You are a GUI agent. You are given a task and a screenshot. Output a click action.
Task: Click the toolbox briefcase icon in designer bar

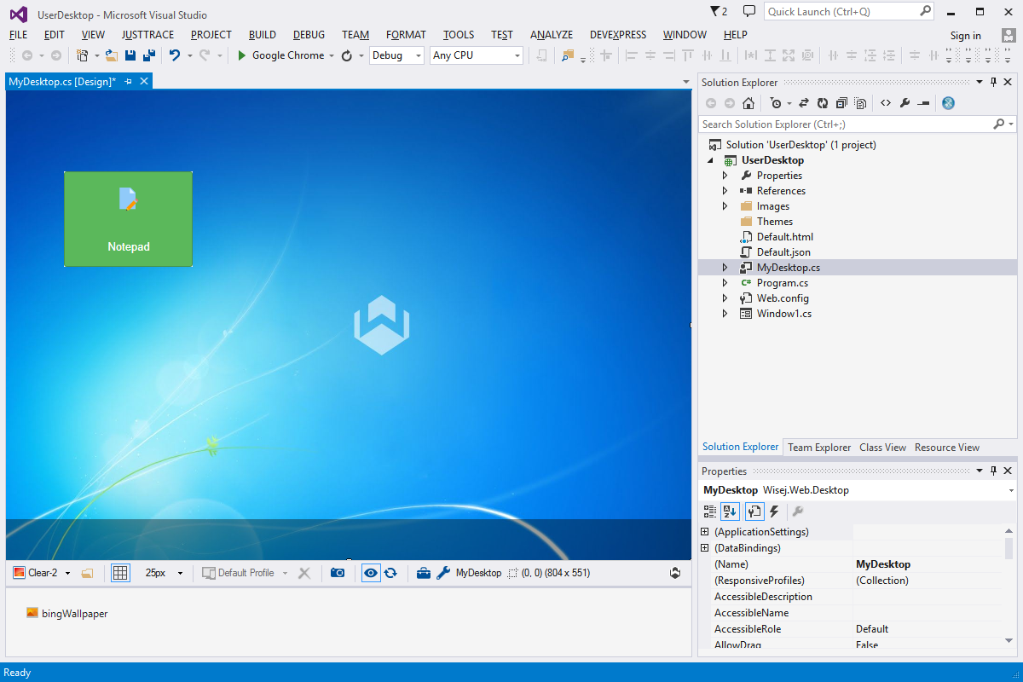(x=424, y=573)
